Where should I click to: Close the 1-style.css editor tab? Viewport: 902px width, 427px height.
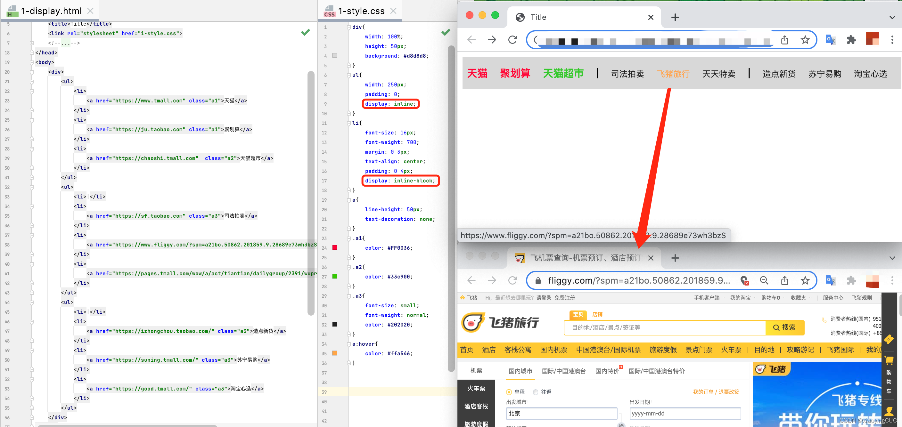coord(393,11)
